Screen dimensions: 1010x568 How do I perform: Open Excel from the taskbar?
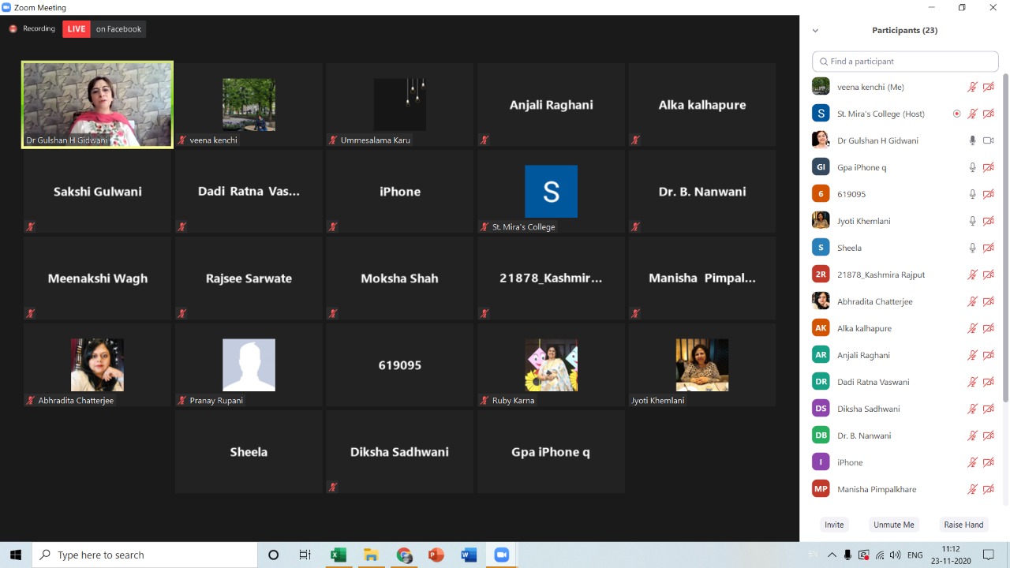[x=338, y=555]
